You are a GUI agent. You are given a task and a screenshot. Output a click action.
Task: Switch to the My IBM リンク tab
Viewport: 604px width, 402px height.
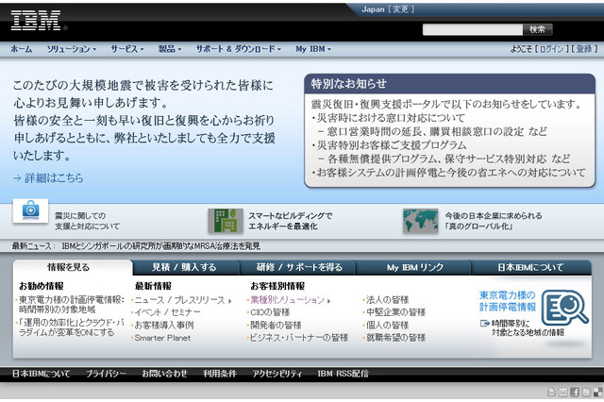[415, 267]
